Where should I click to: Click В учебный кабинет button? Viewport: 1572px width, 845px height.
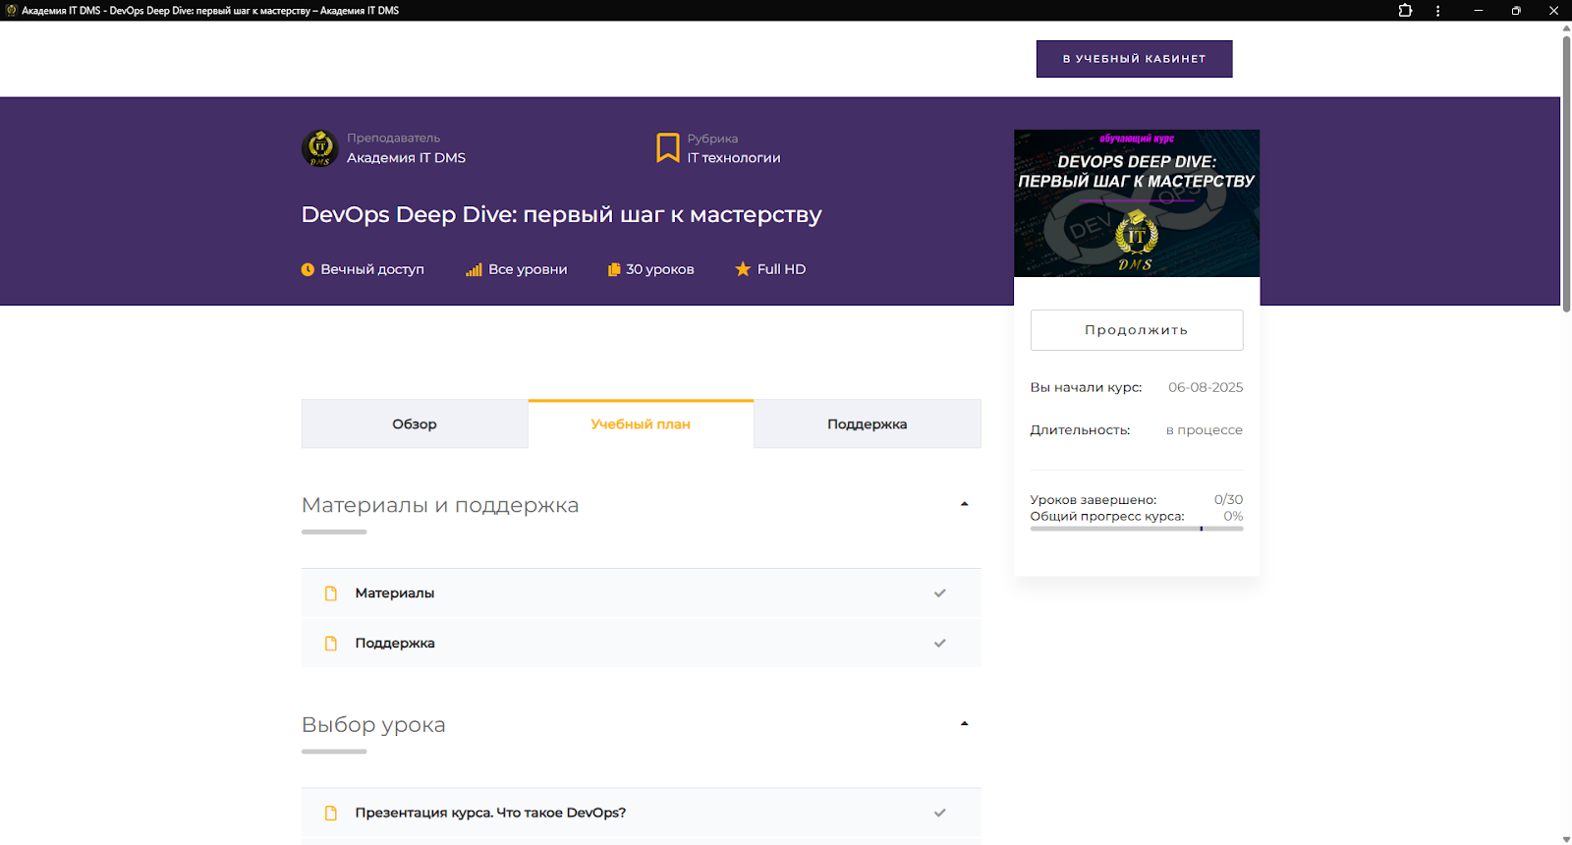point(1134,59)
